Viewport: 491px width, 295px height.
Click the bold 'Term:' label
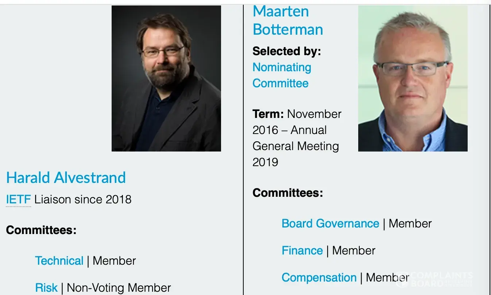[268, 114]
